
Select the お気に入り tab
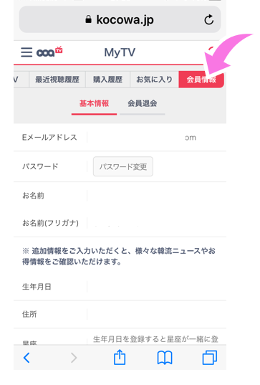pyautogui.click(x=154, y=80)
